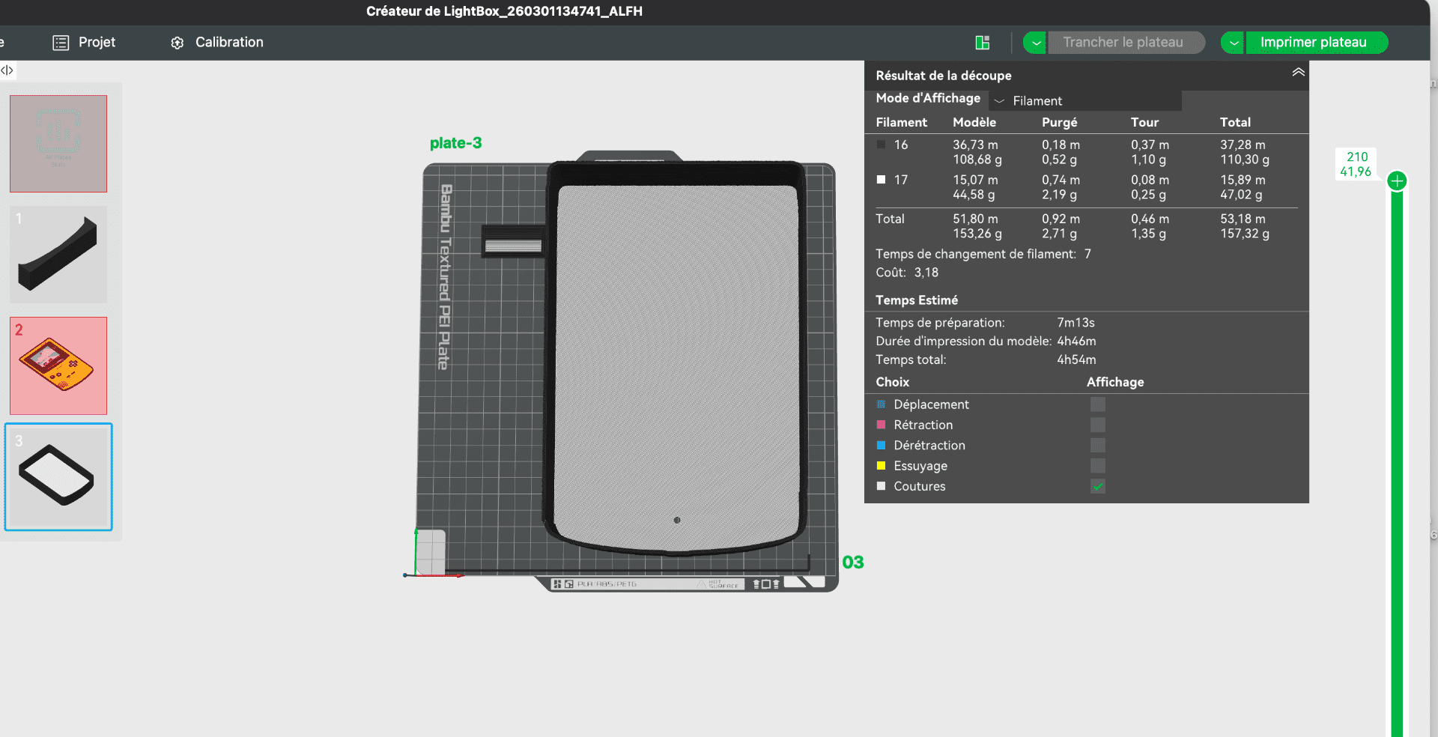The width and height of the screenshot is (1438, 737).
Task: Enable the Rétraction display checkbox
Action: [1098, 425]
